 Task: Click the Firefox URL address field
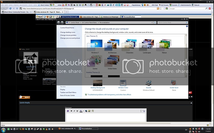coord(89,8)
